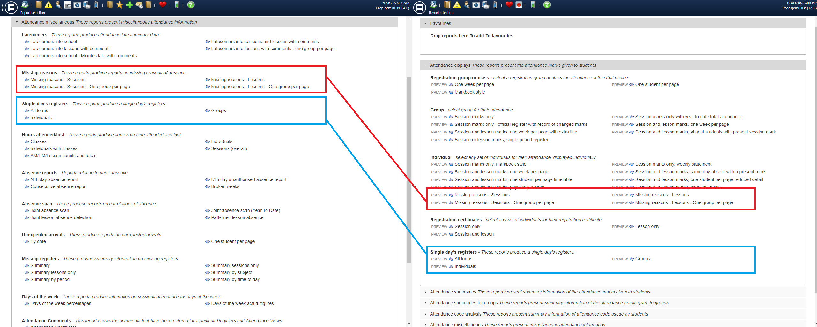The image size is (817, 327).
Task: Preview Groups single day's register in DEVELOP
Action: click(x=620, y=259)
